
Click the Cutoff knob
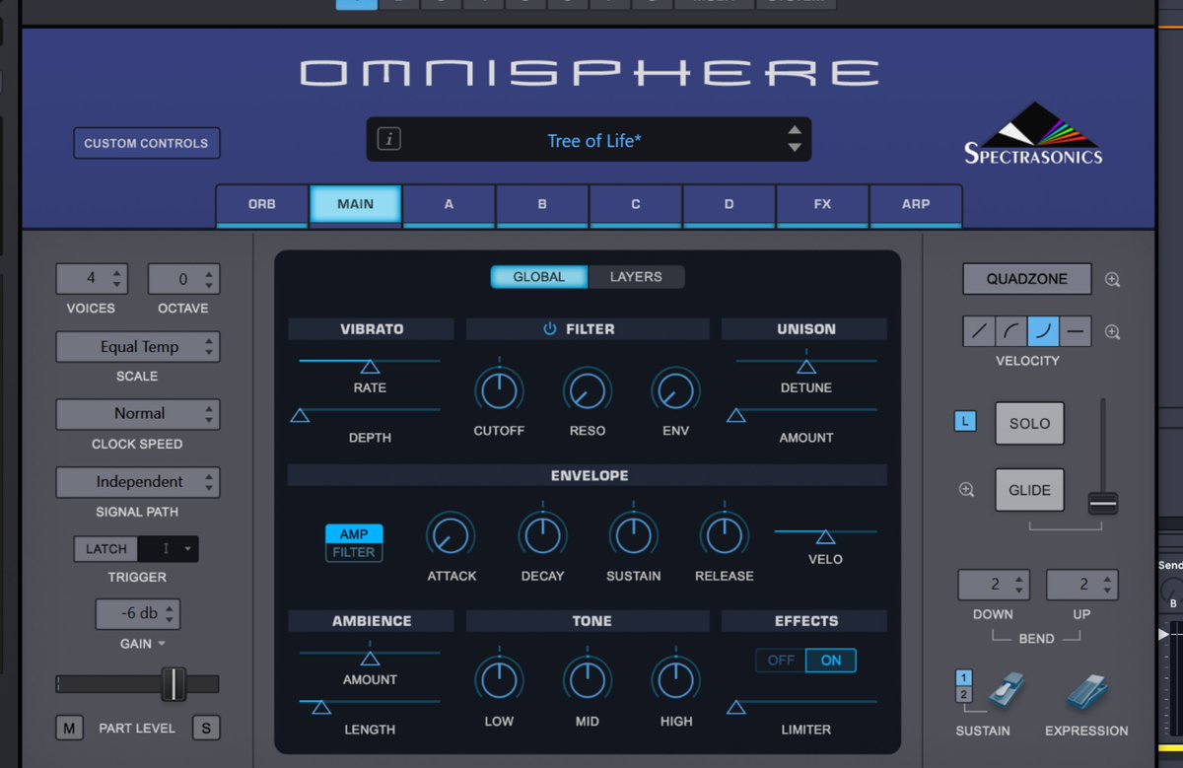click(499, 390)
